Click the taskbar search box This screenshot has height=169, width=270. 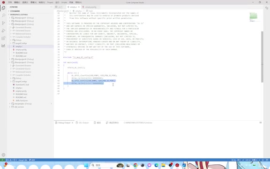(x=107, y=165)
